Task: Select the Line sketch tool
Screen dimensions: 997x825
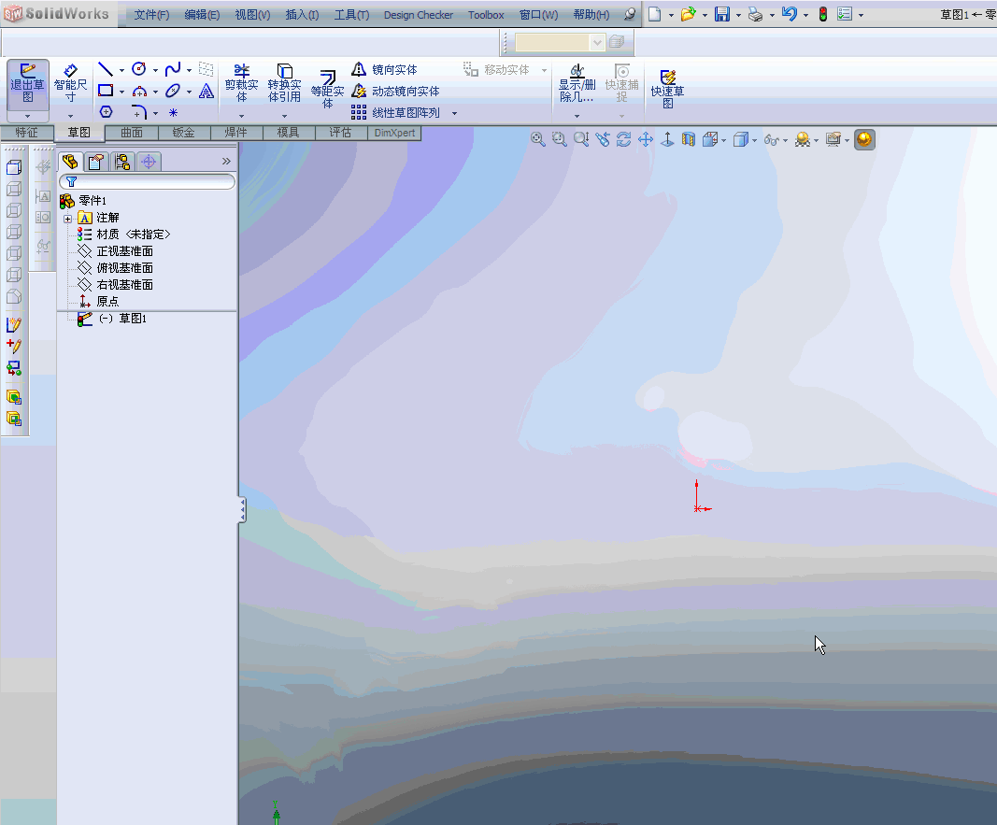Action: (106, 69)
